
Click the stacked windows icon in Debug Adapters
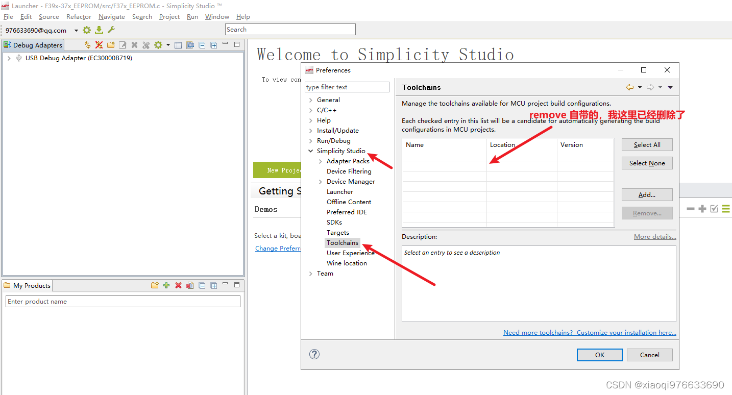tap(190, 45)
